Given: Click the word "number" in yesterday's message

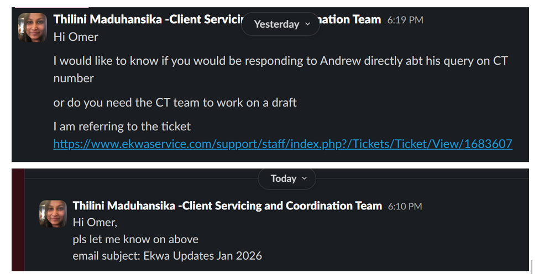Looking at the screenshot, I should [x=74, y=78].
